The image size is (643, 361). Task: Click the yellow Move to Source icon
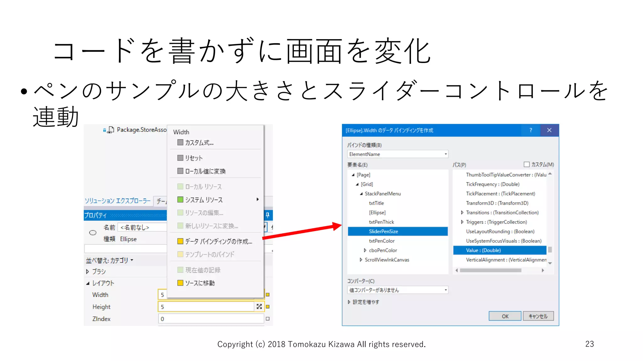coord(180,283)
